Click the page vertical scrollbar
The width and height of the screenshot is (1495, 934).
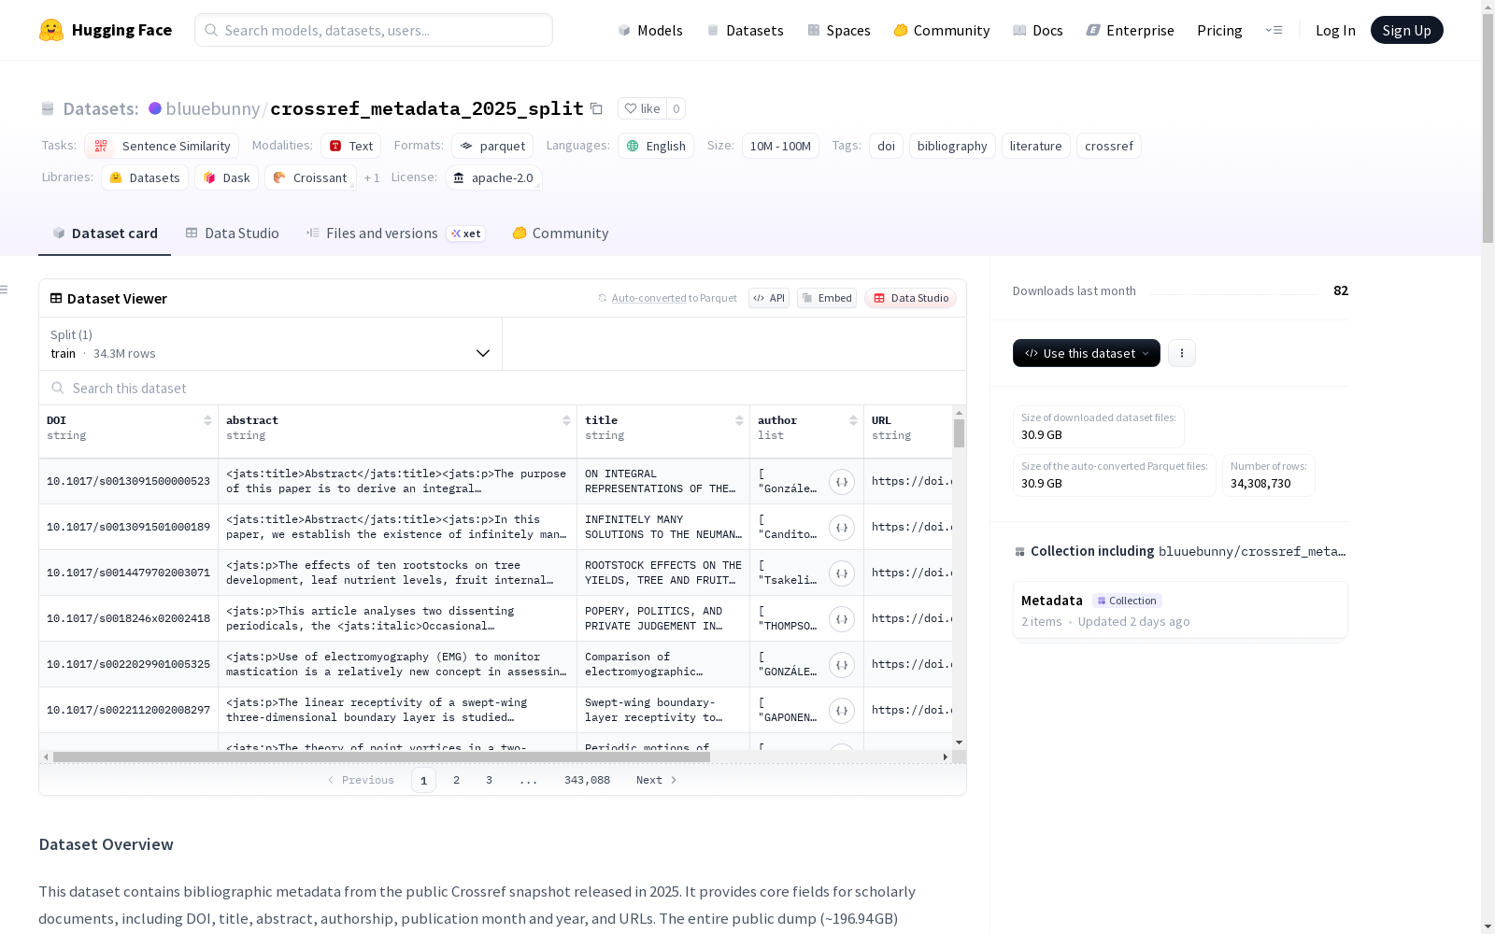coord(1488,131)
